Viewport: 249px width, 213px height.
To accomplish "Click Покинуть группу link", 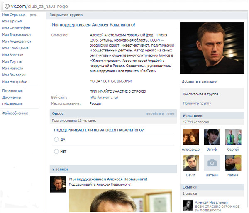I will coord(197,103).
